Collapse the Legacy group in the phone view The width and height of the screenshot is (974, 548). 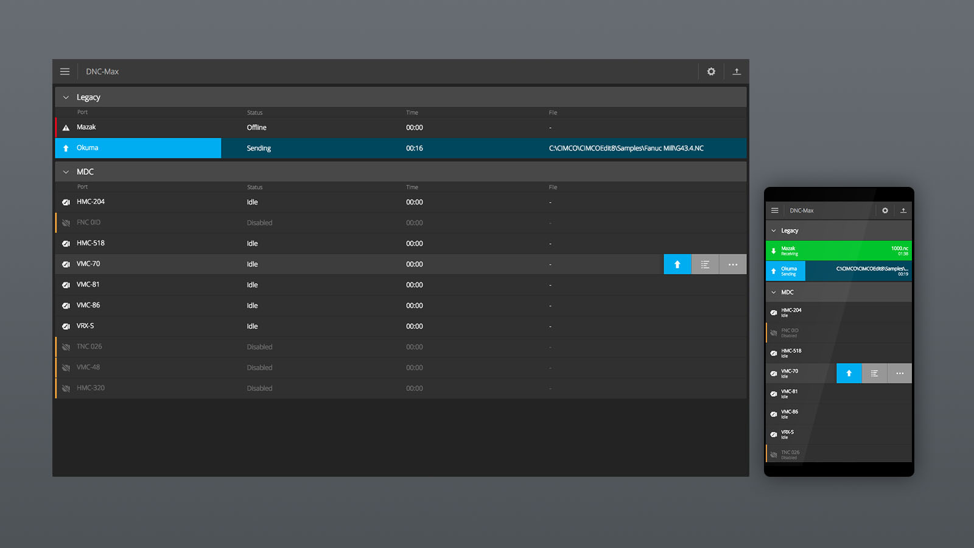[774, 231]
